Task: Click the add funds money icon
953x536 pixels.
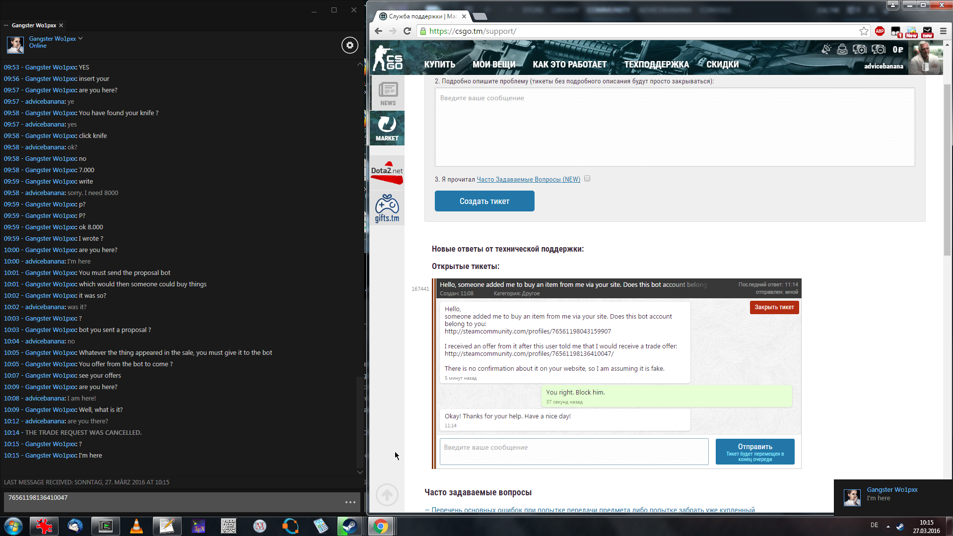Action: (x=859, y=49)
